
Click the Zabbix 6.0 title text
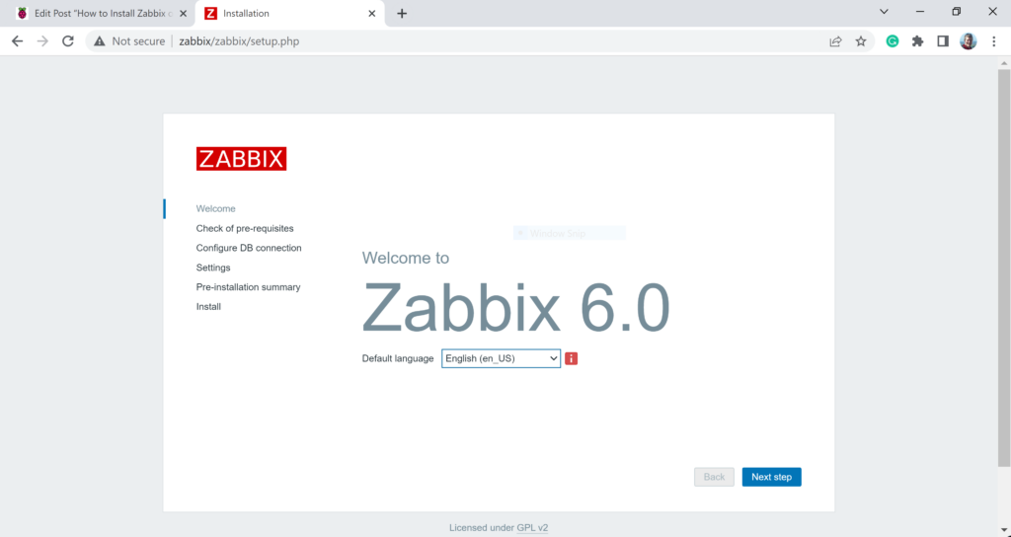pyautogui.click(x=515, y=307)
